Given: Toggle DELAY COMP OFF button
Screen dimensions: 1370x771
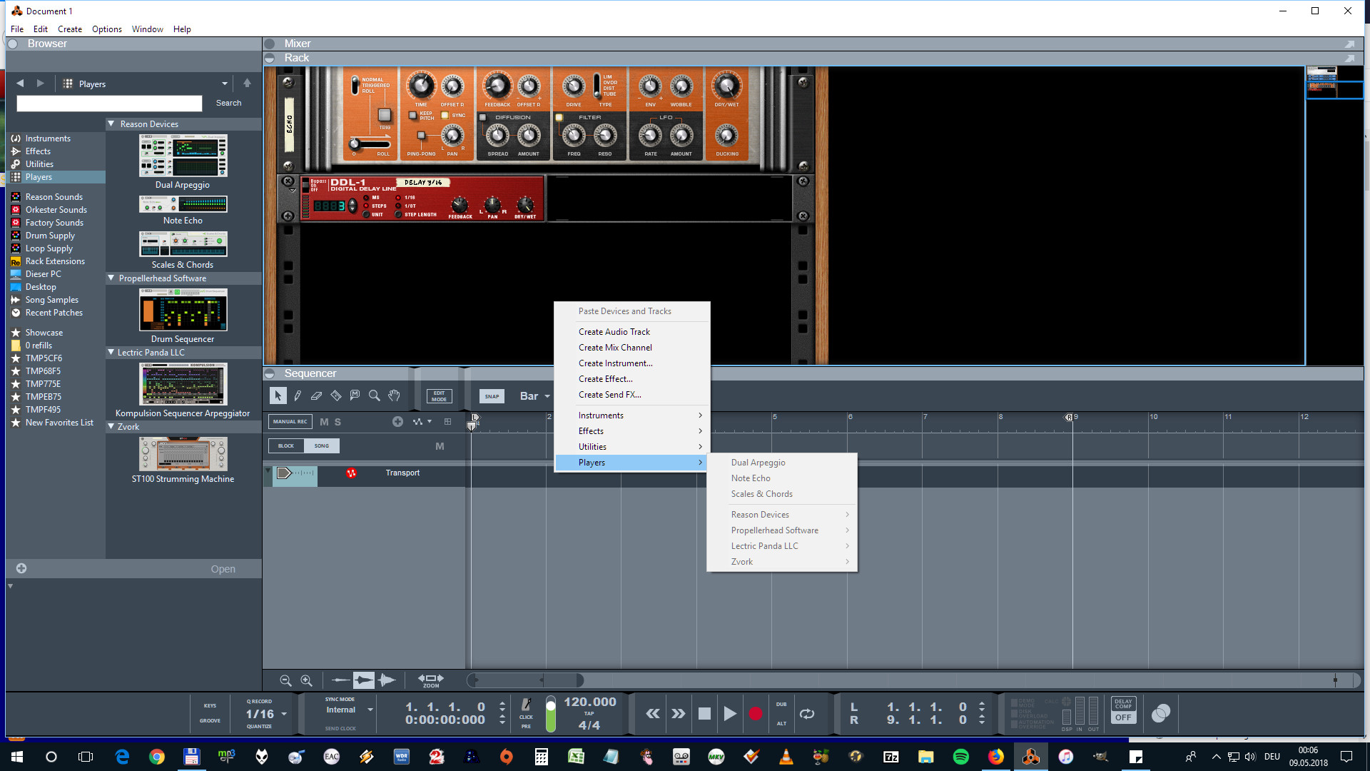Looking at the screenshot, I should pyautogui.click(x=1123, y=711).
